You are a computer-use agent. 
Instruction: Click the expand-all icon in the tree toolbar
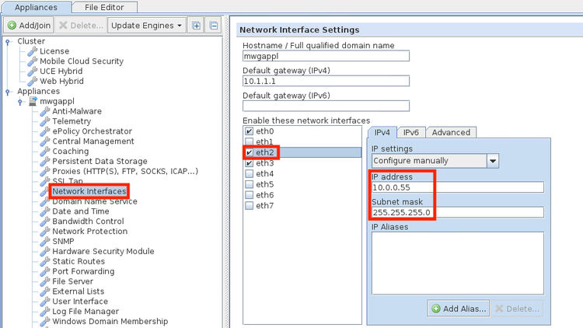(x=196, y=26)
